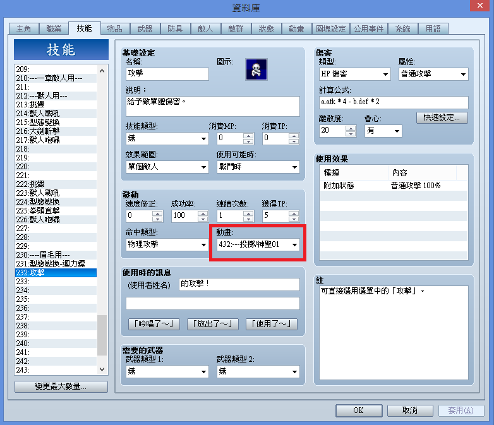Image resolution: width=494 pixels, height=425 pixels.
Task: Click the 「放出了～」 button
Action: point(213,324)
